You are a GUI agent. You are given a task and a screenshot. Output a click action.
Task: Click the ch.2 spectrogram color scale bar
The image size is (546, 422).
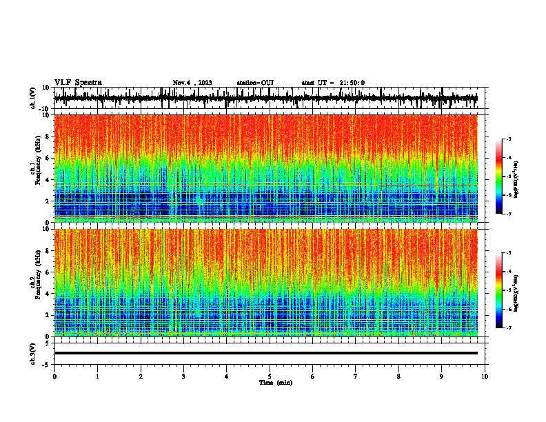click(x=499, y=290)
